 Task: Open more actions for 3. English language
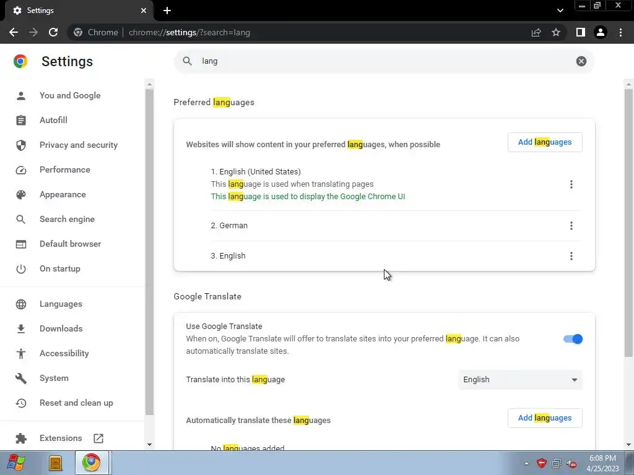tap(571, 255)
